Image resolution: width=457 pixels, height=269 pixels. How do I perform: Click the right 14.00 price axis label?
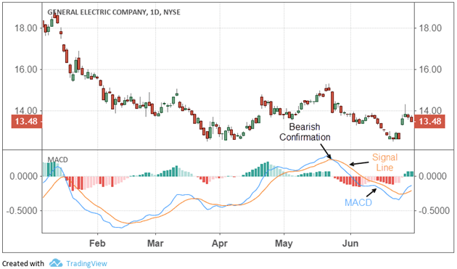pos(430,110)
